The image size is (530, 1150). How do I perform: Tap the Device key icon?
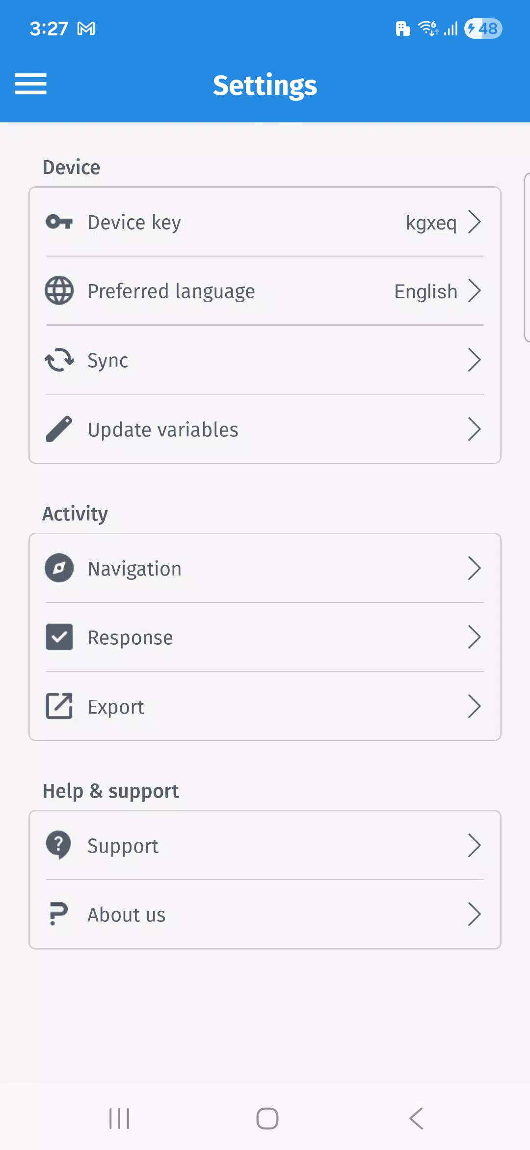pos(59,222)
